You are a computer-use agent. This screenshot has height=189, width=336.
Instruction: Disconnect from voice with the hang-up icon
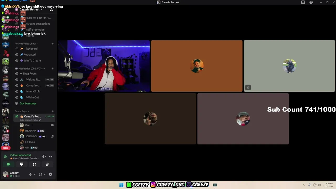tap(50, 157)
